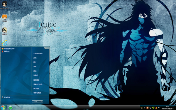This screenshot has height=110, width=176.
Task: Open 默认程序 in the Start menu
Action: [36, 89]
